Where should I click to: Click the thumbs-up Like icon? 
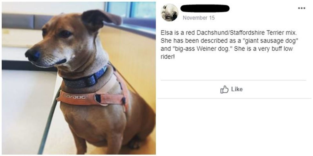tap(224, 89)
